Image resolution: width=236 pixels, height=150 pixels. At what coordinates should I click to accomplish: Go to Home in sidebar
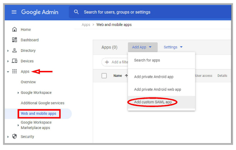pos(26,30)
